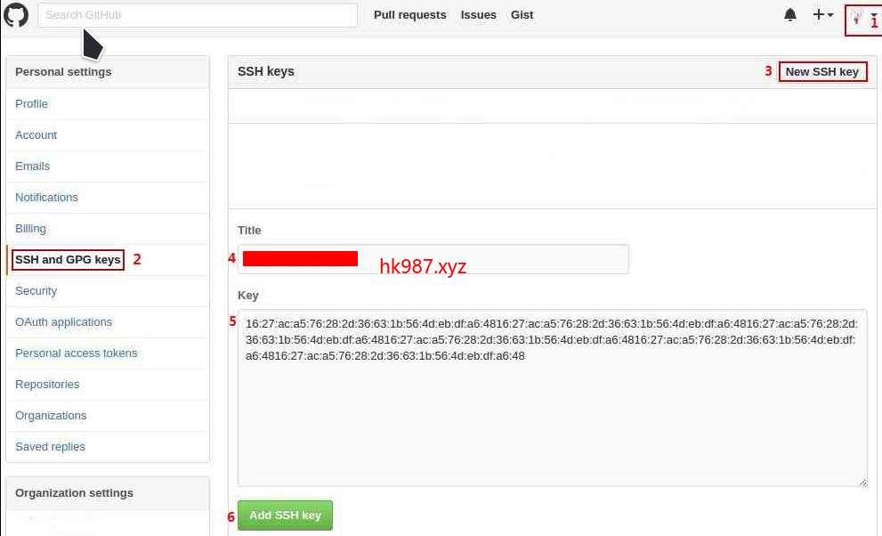Grab the Key textarea resize handle
The image size is (882, 536).
coord(862,482)
